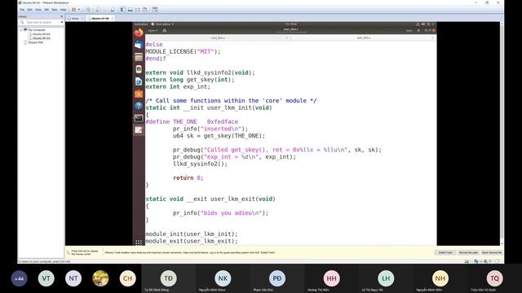Open Ubuntu Software dock icon
This screenshot has height=293, width=522.
(x=139, y=94)
